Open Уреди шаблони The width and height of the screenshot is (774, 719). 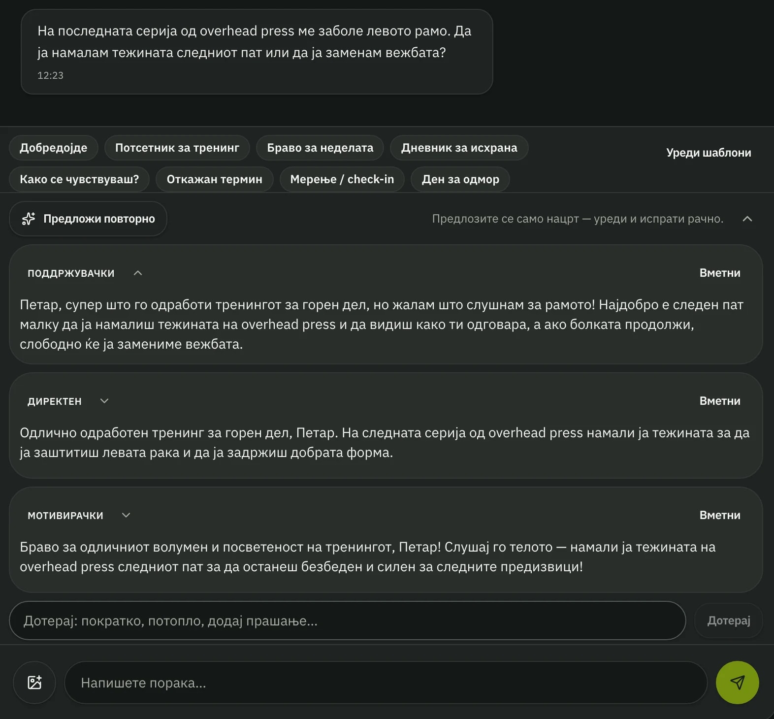(709, 153)
